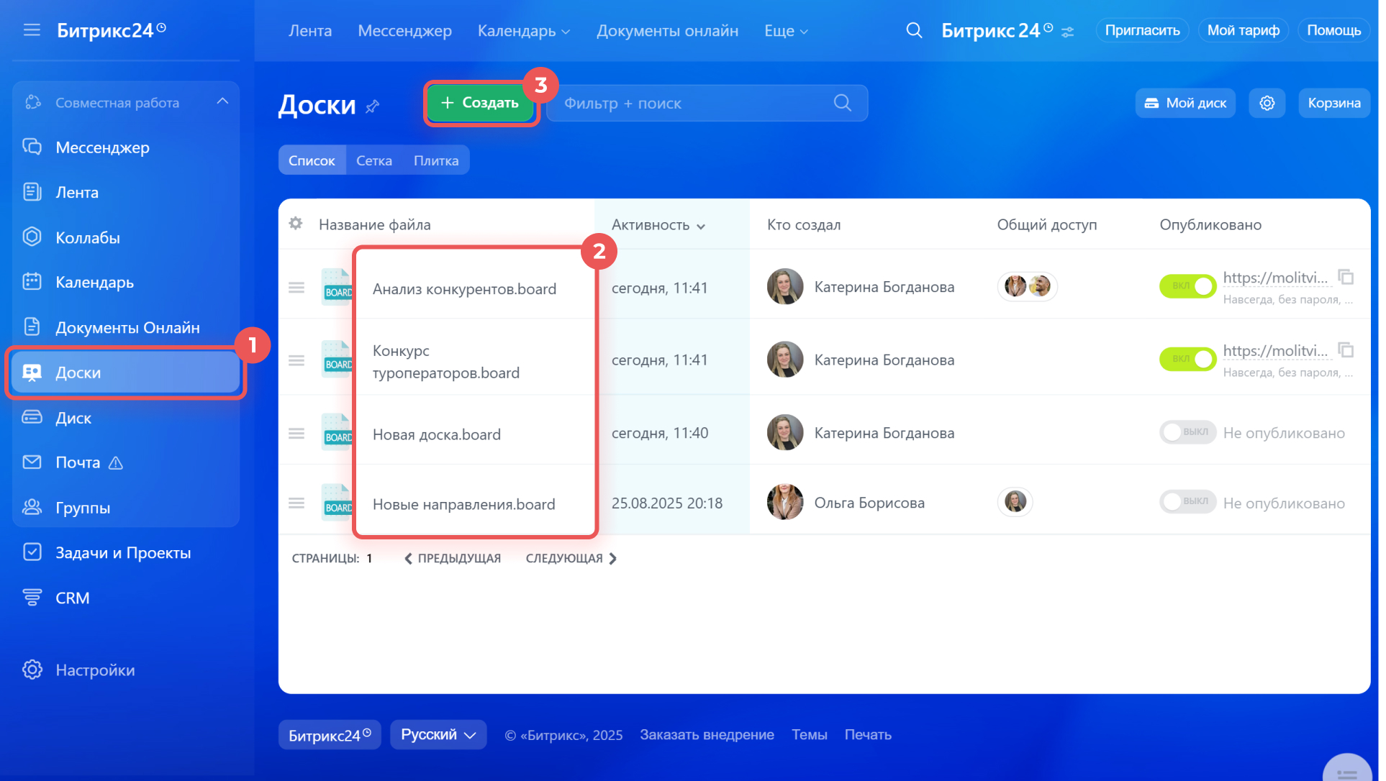Screen dimensions: 1386x781
Task: Open the Коллабы sidebar icon
Action: [32, 237]
